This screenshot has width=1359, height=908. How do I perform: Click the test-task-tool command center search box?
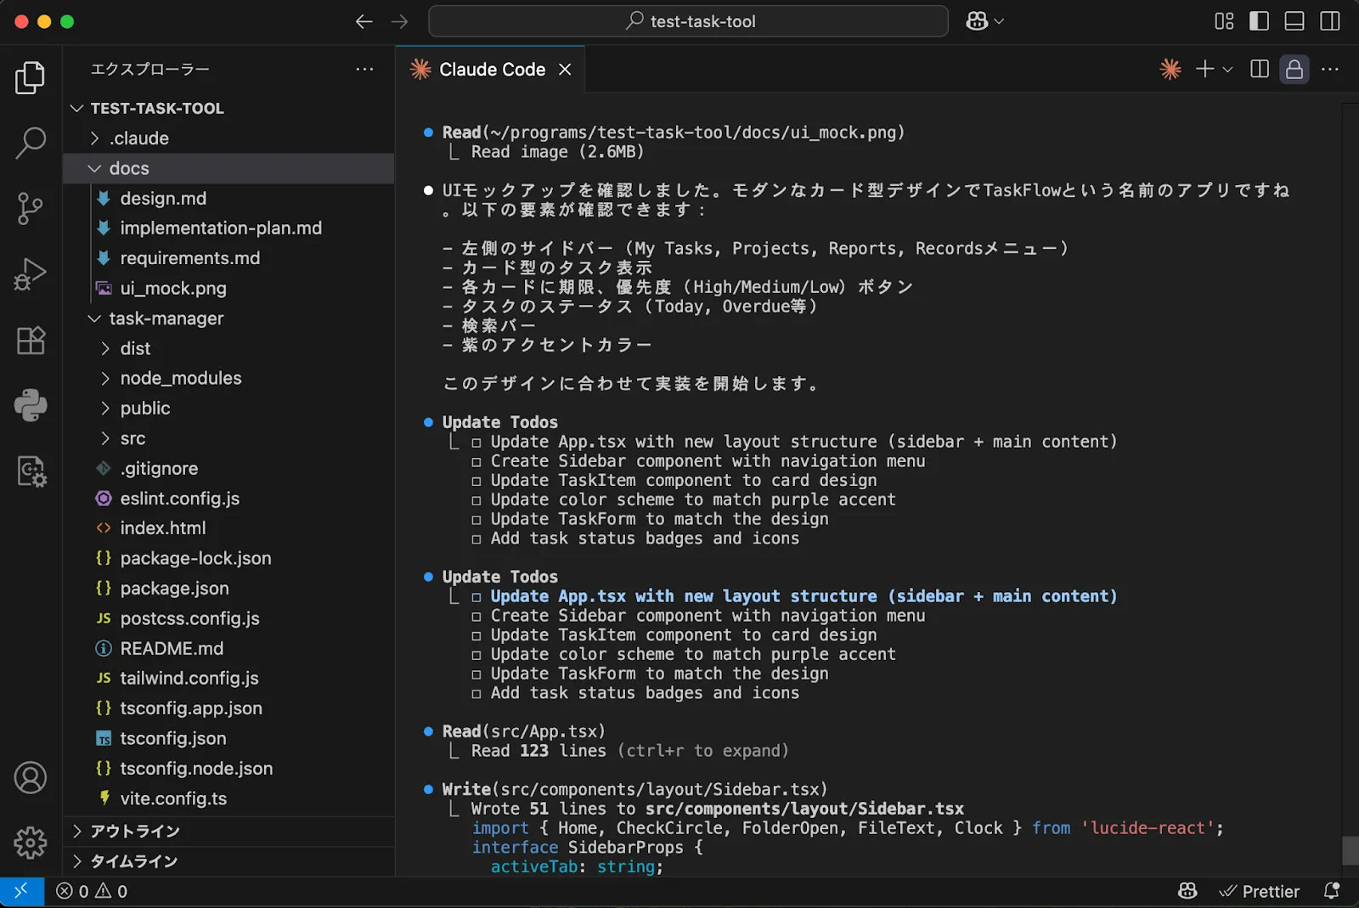tap(688, 21)
